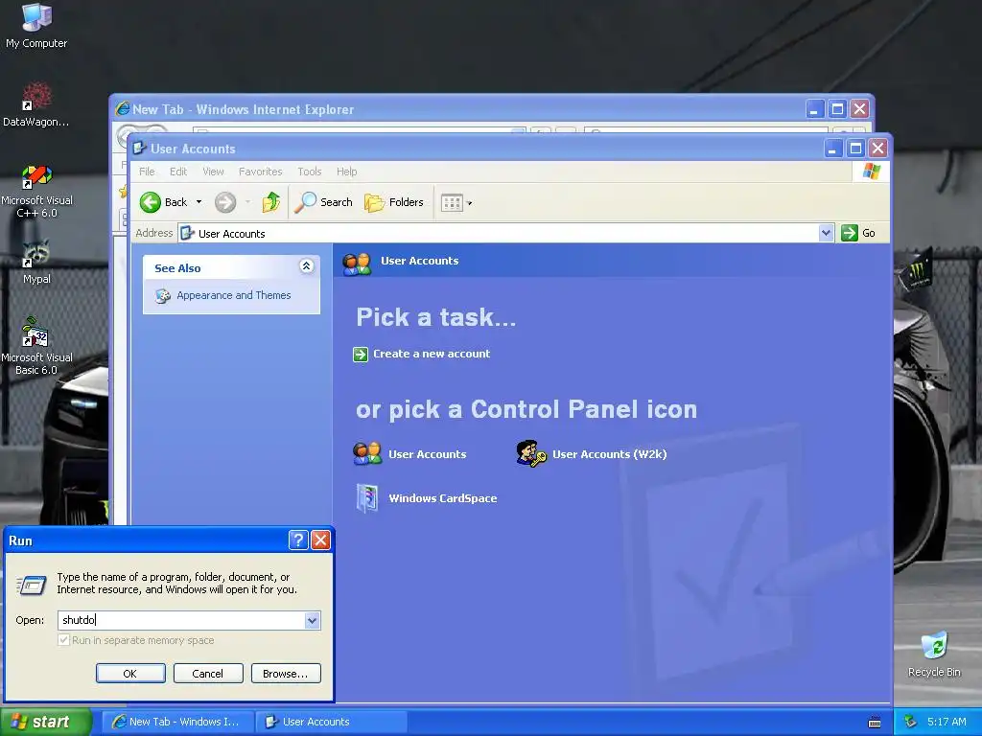This screenshot has height=736, width=982.
Task: Click the User Accounts header icon
Action: click(x=357, y=264)
